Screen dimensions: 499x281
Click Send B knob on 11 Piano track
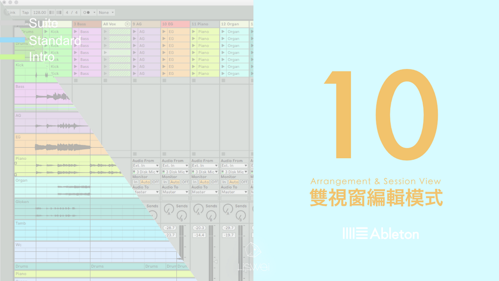212,216
